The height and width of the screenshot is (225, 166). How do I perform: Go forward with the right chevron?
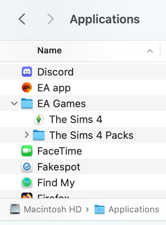pyautogui.click(x=51, y=19)
